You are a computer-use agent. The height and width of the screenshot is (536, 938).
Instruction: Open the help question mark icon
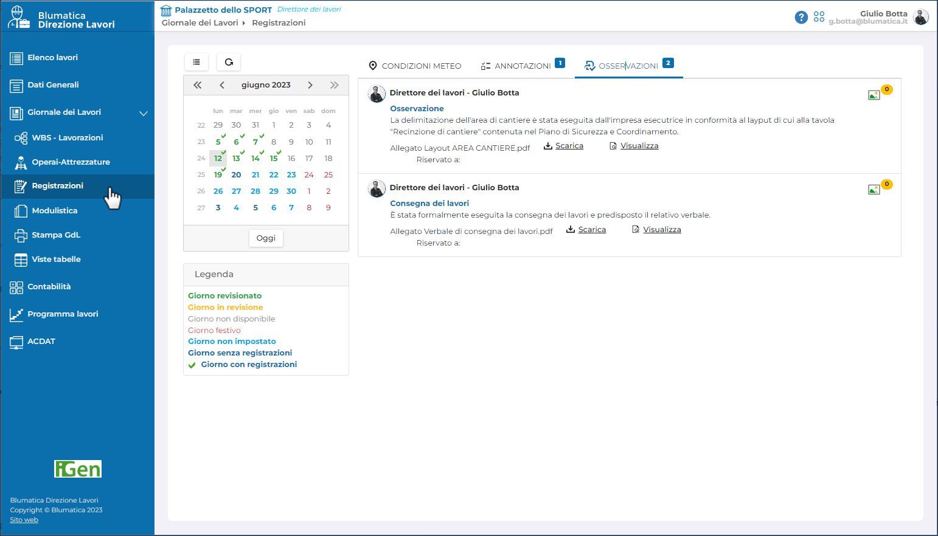(801, 18)
